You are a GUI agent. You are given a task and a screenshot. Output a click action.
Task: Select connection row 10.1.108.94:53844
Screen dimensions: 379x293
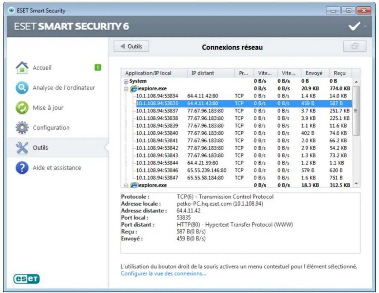click(244, 163)
